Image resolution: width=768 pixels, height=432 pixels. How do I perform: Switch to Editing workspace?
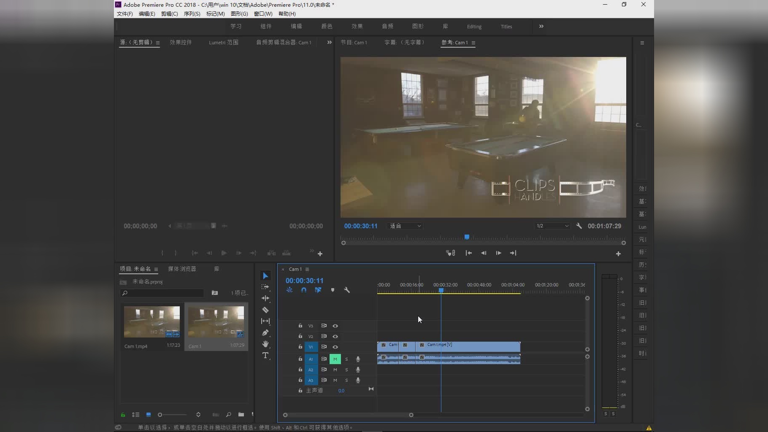474,26
